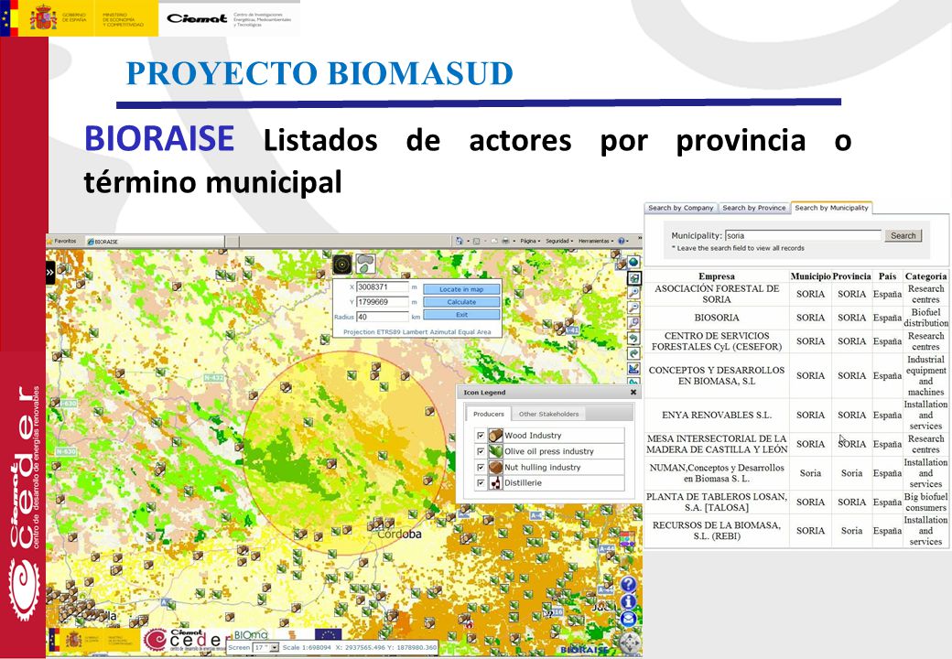This screenshot has height=659, width=952.
Task: Open the blue question mark help button
Action: 628,584
